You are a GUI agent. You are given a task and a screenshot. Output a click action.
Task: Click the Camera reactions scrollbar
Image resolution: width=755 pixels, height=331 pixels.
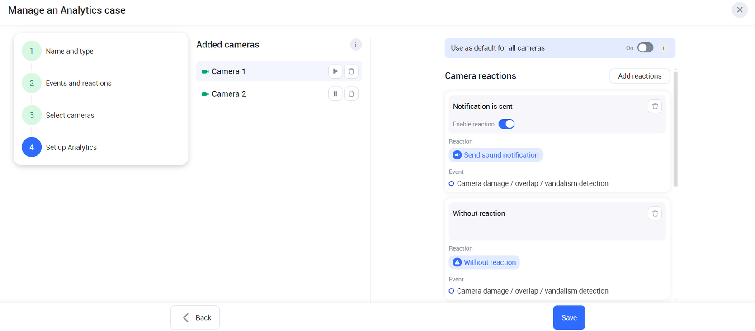675,129
